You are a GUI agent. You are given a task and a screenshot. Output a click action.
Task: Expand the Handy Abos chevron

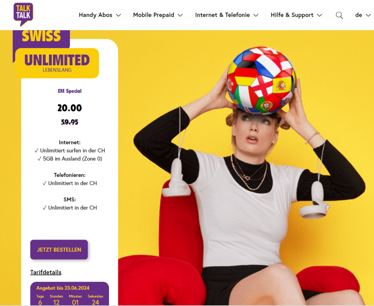118,15
